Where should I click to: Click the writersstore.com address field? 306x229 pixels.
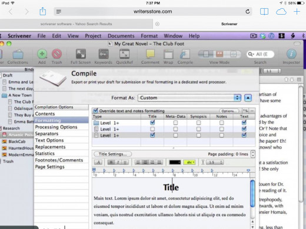[x=153, y=12]
